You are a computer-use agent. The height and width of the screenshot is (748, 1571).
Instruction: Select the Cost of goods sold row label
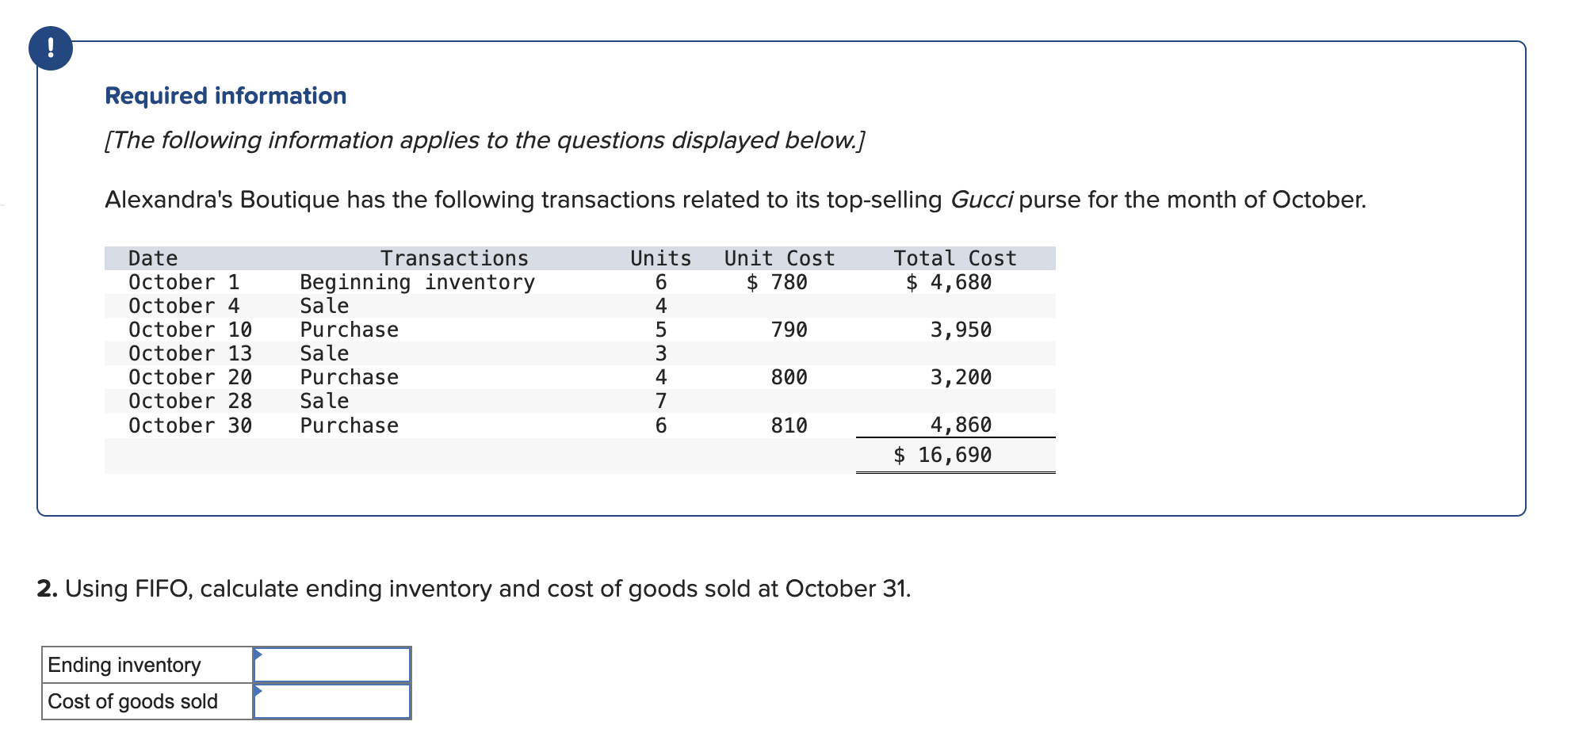[132, 701]
